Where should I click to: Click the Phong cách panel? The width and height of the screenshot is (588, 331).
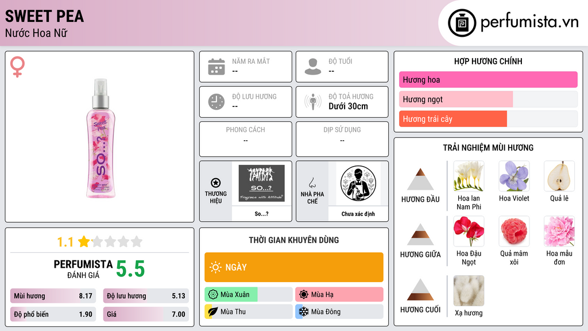[x=246, y=139]
